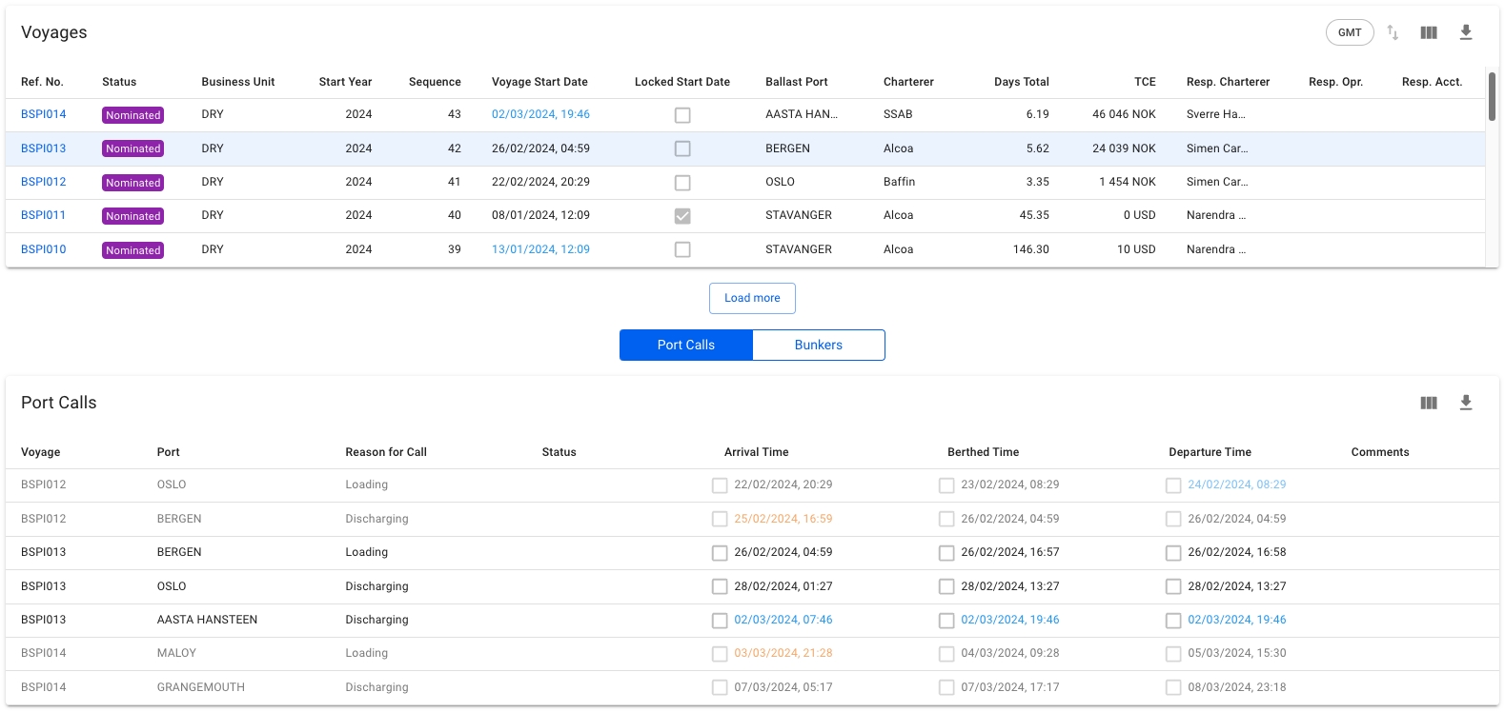Check Locked Start Date for voyage BSPI014
Viewport: 1505px width, 712px height.
pos(682,115)
